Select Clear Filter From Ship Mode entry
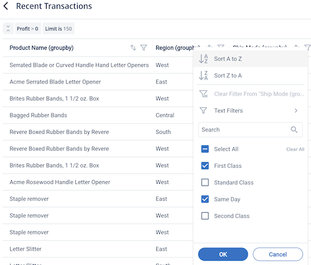 251,94
